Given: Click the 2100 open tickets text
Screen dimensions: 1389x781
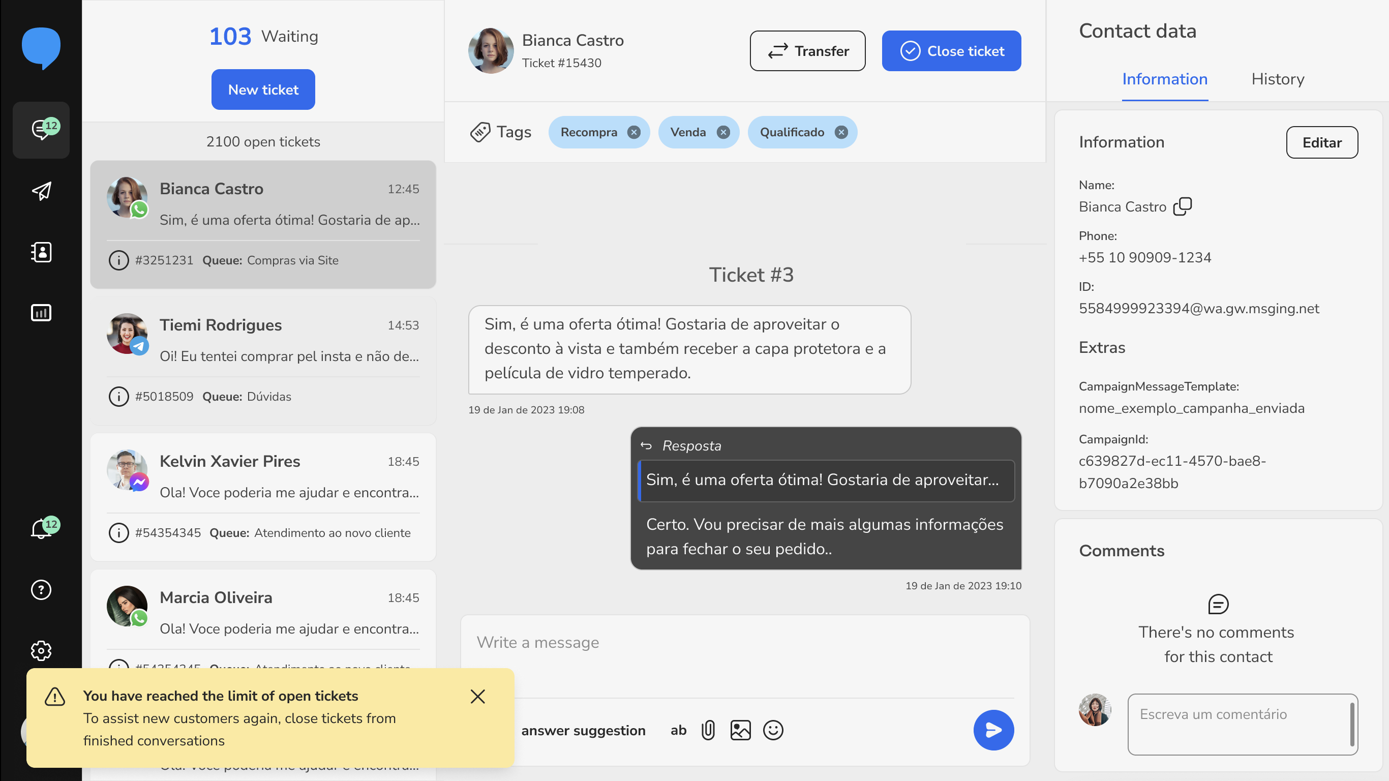Looking at the screenshot, I should (x=263, y=141).
